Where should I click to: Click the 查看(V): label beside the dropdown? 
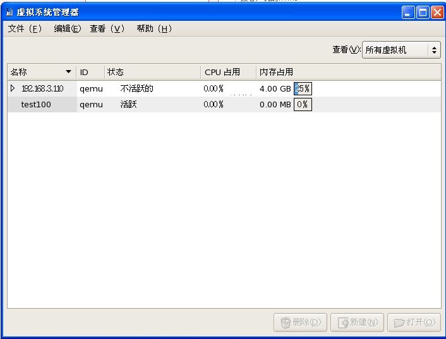(x=346, y=50)
